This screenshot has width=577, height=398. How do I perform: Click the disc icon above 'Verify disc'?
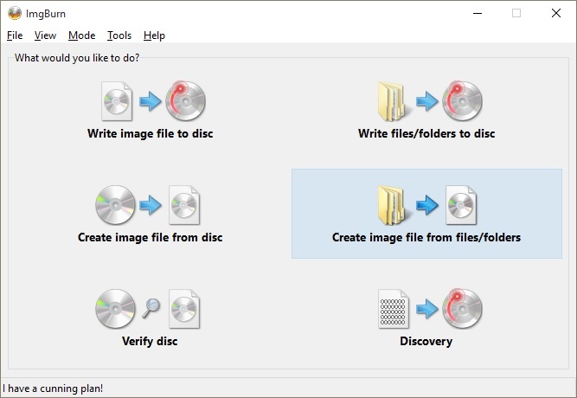pyautogui.click(x=115, y=309)
